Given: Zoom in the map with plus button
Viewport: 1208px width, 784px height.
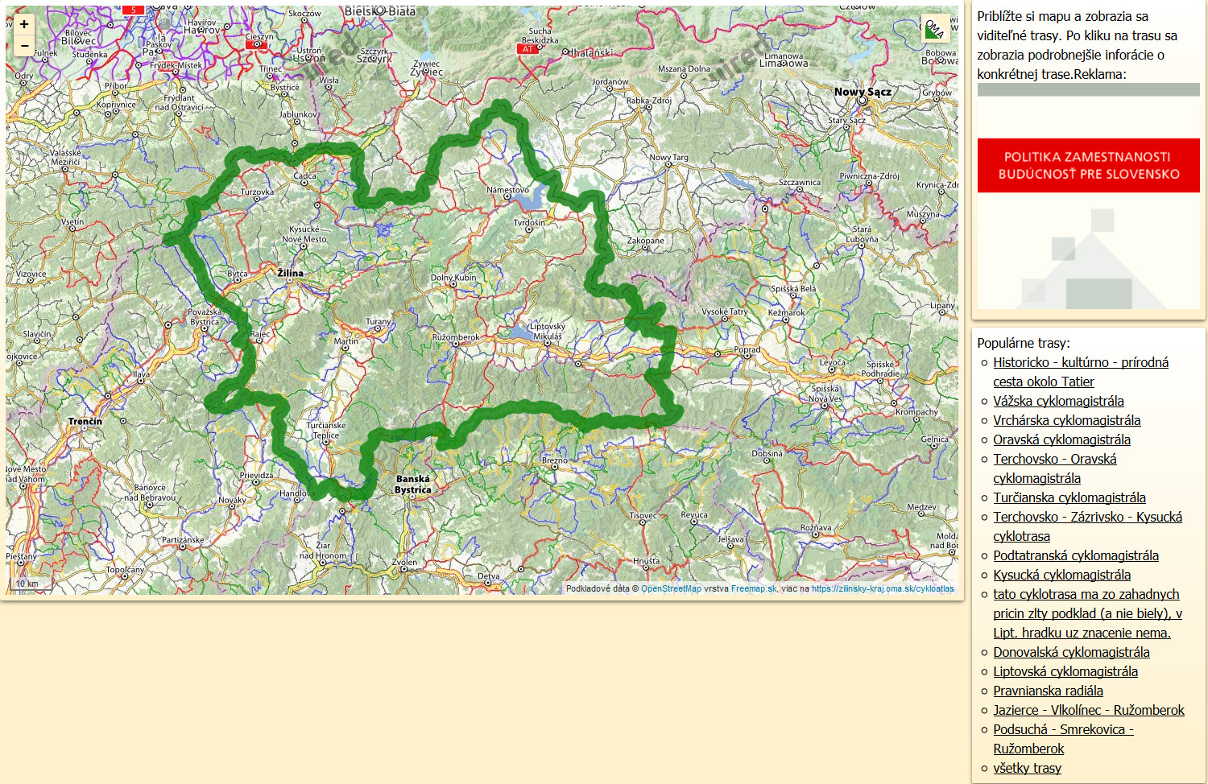Looking at the screenshot, I should click(24, 24).
